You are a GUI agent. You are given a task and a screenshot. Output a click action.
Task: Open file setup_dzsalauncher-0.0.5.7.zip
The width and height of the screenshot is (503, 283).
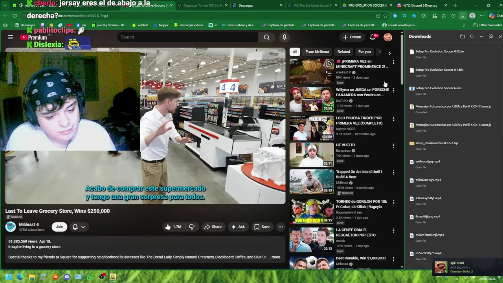click(x=437, y=143)
